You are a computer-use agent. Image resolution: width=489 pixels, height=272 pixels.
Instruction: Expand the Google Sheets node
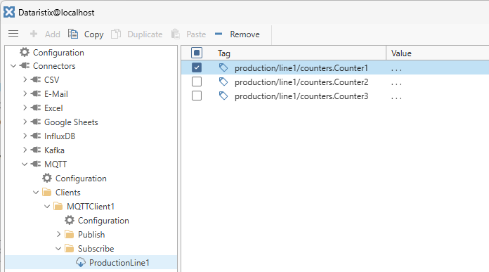(25, 122)
